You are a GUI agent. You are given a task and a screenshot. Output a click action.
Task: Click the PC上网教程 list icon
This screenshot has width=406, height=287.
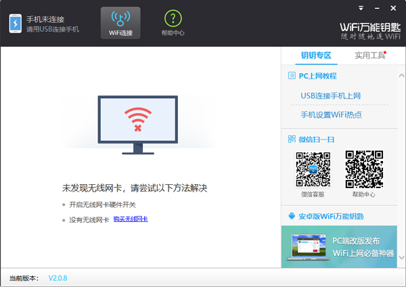(x=292, y=76)
